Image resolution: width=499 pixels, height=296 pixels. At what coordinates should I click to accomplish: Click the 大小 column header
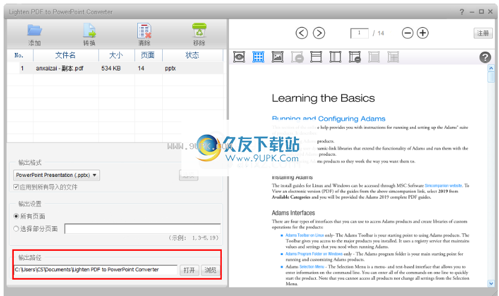pyautogui.click(x=116, y=55)
